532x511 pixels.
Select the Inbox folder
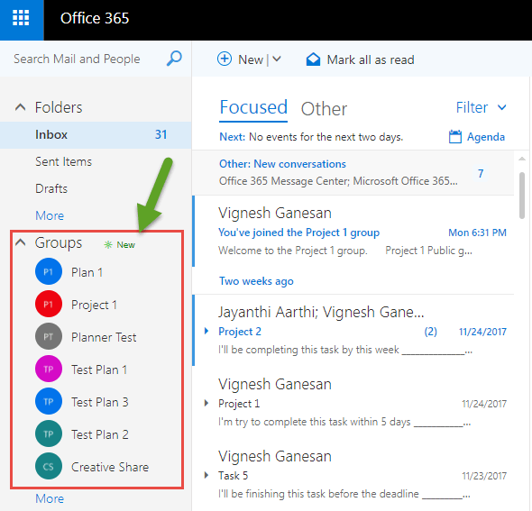(96, 134)
